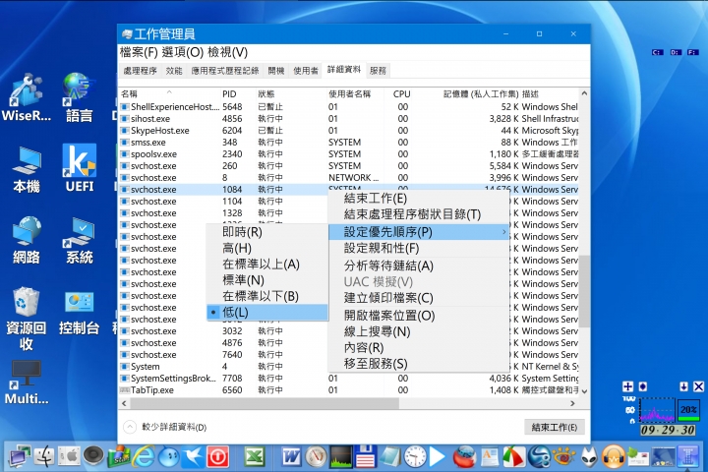Open the 語言 desktop icon

[x=79, y=98]
